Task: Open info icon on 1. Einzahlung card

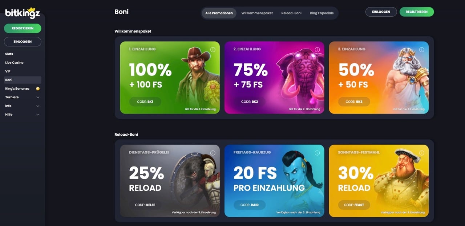Action: click(x=213, y=50)
